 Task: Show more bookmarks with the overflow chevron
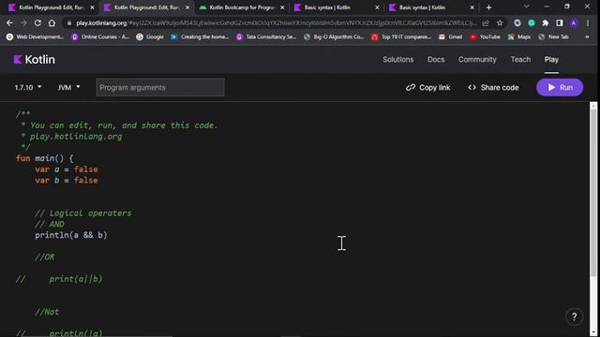coord(587,37)
